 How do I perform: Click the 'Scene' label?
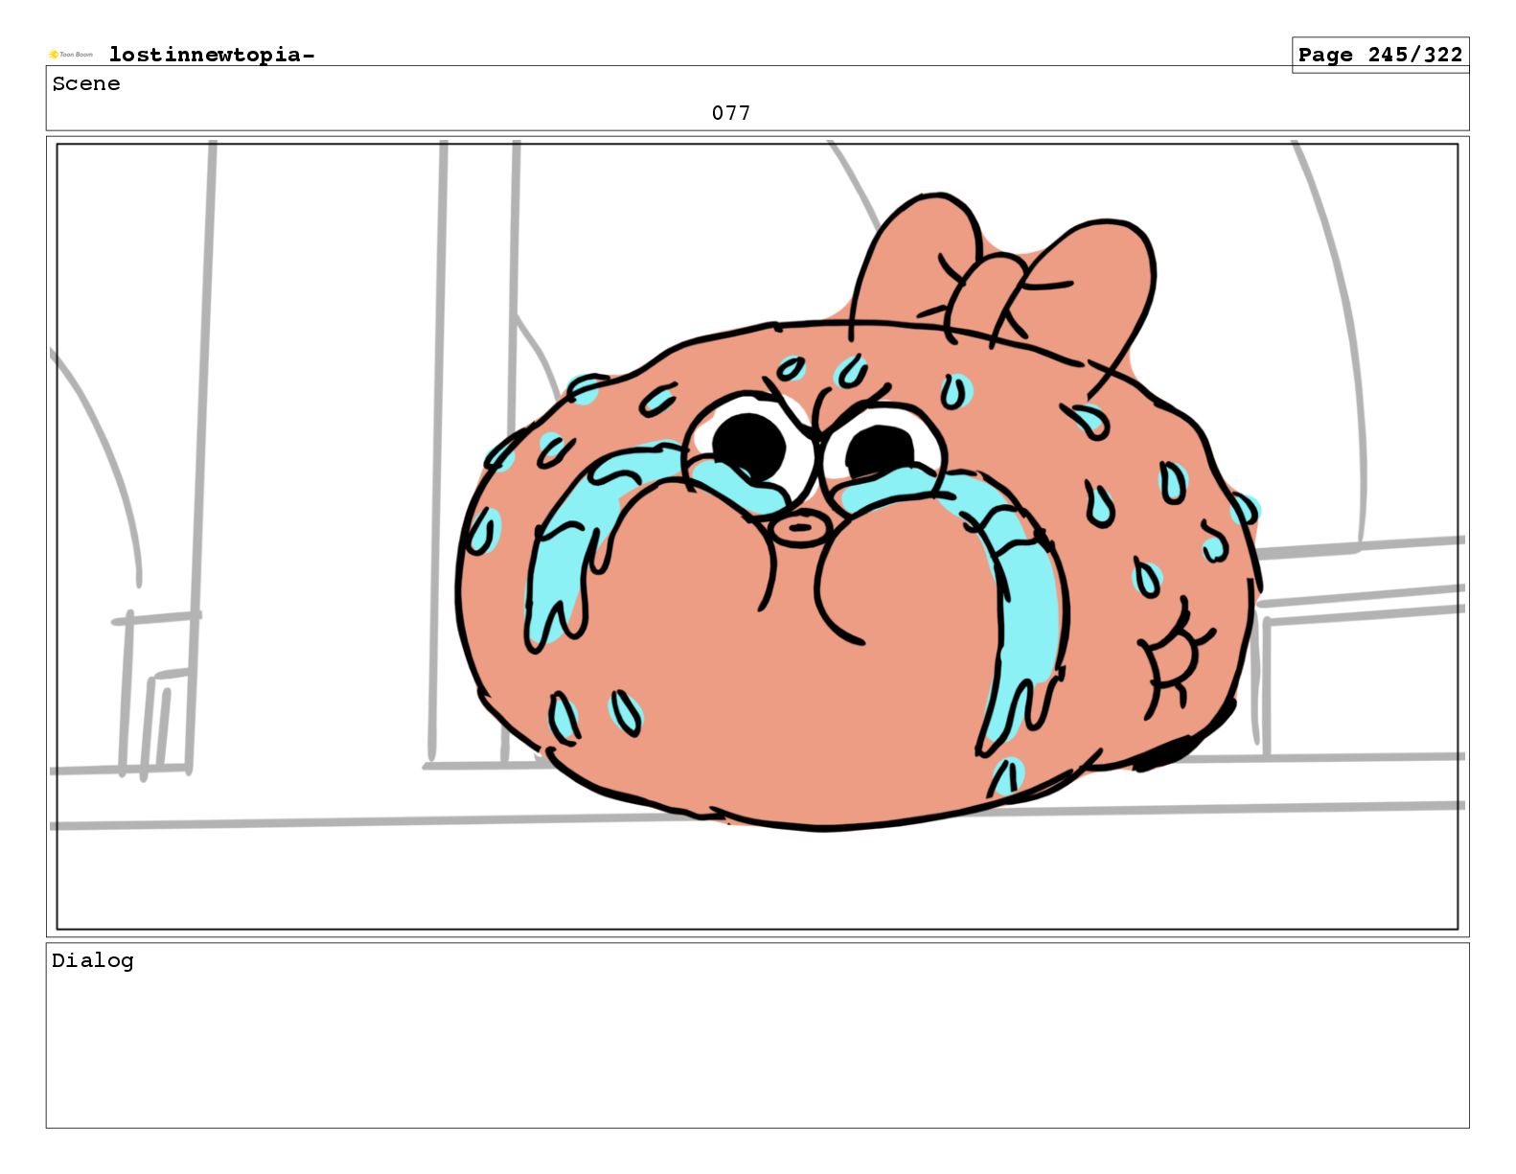[x=86, y=83]
